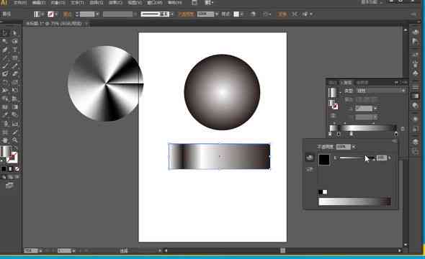Image resolution: width=425 pixels, height=259 pixels.
Task: Apply solid Color mode below fill box
Action: 4,169
